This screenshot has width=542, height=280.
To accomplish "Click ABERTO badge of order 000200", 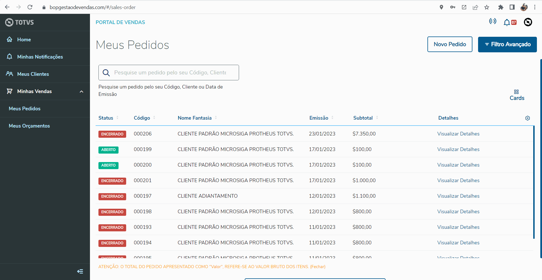I will 108,165.
